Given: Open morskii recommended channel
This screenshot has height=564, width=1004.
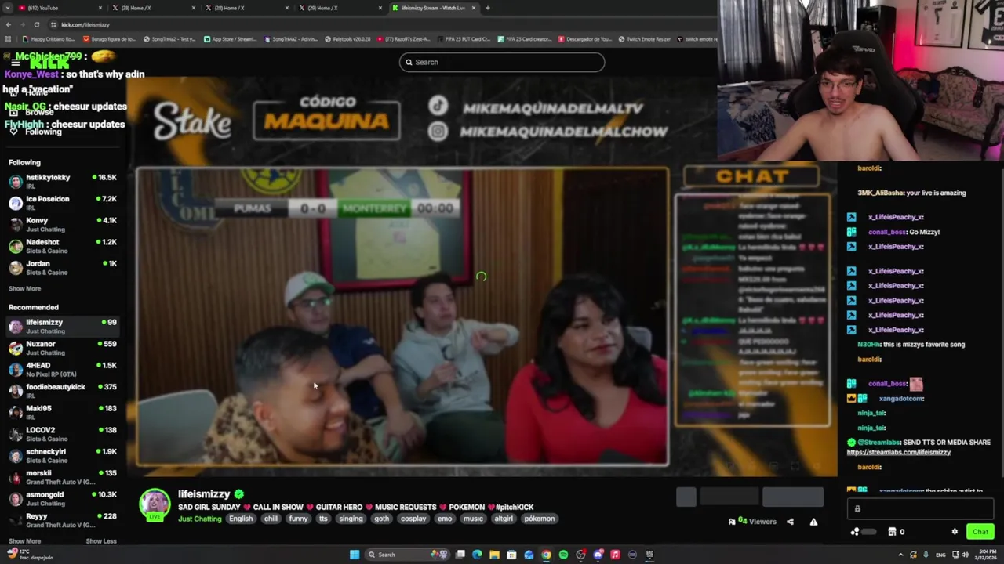Looking at the screenshot, I should 63,477.
